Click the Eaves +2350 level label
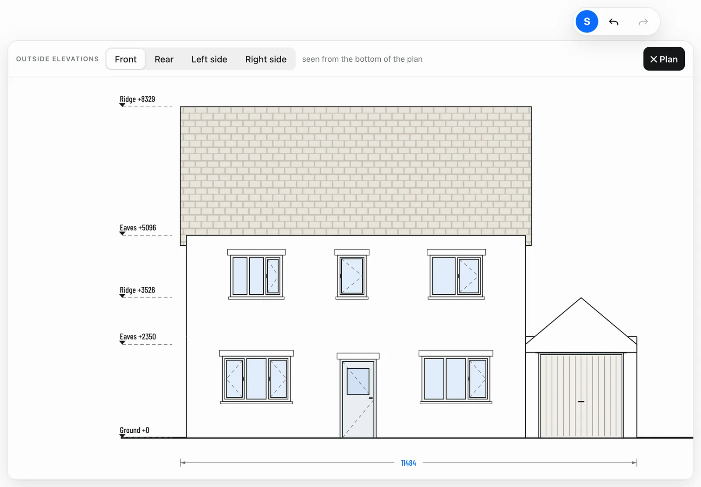The height and width of the screenshot is (487, 701). tap(138, 337)
